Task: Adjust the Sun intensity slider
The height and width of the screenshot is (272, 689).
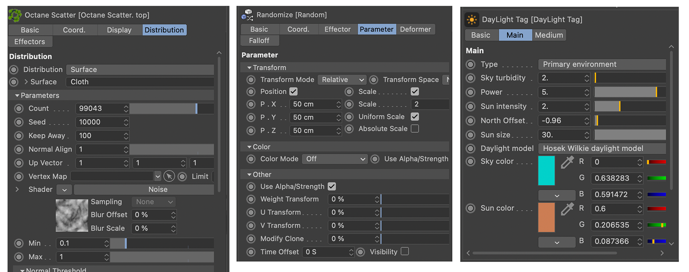Action: (x=630, y=107)
